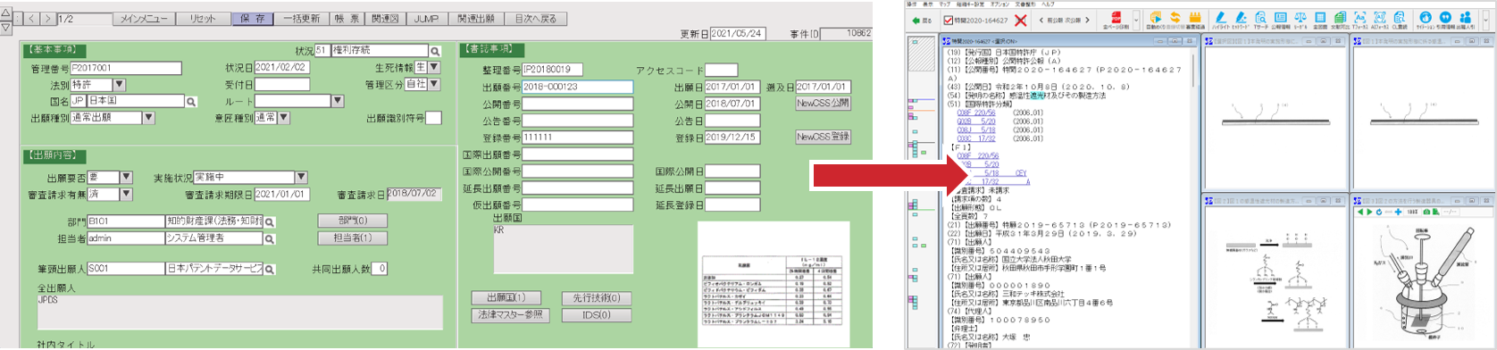Click the red X next to 特開2020-164627
Screen dimensions: 1497x350
click(1021, 21)
